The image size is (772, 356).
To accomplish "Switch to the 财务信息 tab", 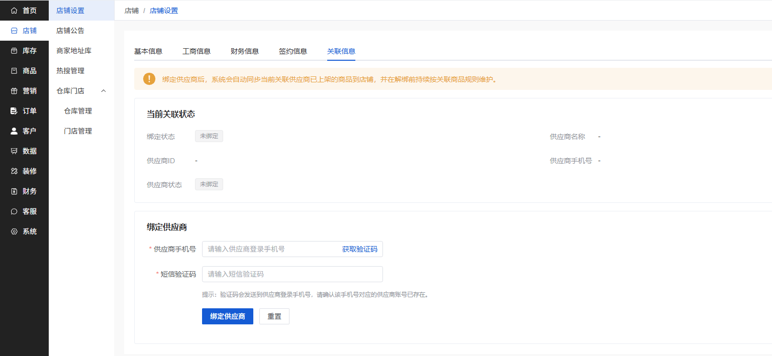I will coord(245,51).
